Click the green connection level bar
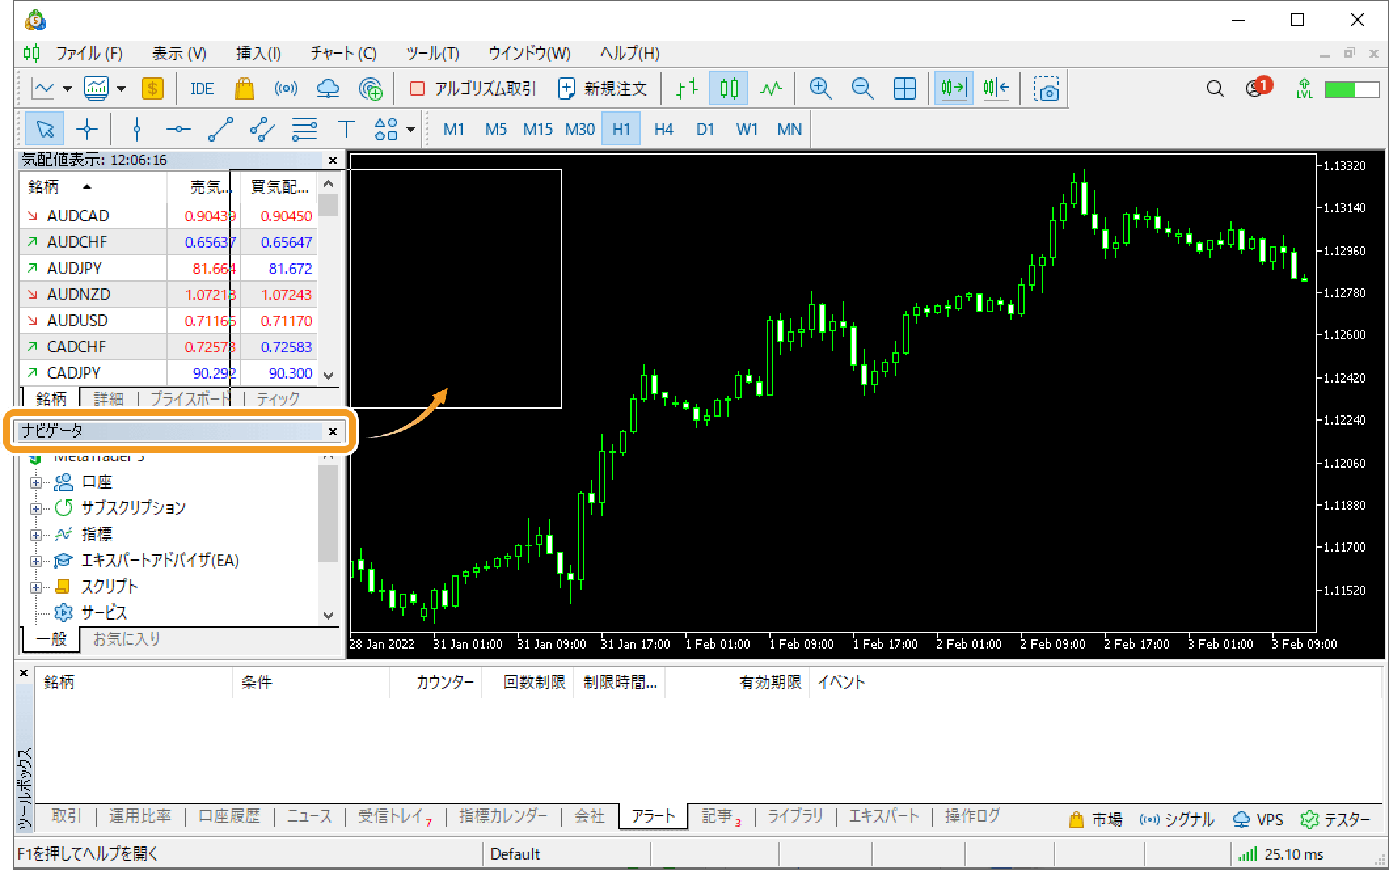The height and width of the screenshot is (870, 1389). (1352, 89)
